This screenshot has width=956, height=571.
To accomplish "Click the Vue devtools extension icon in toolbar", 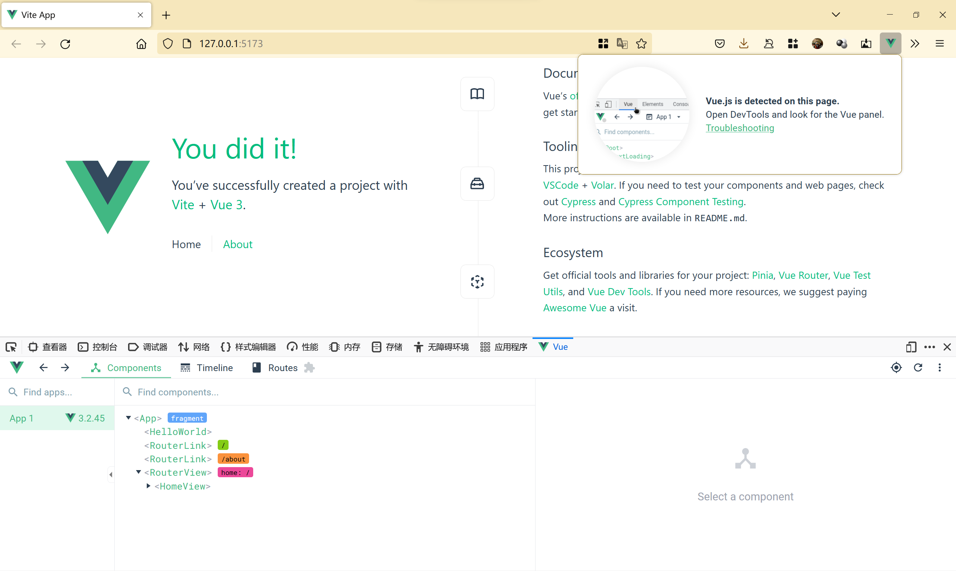I will point(890,43).
